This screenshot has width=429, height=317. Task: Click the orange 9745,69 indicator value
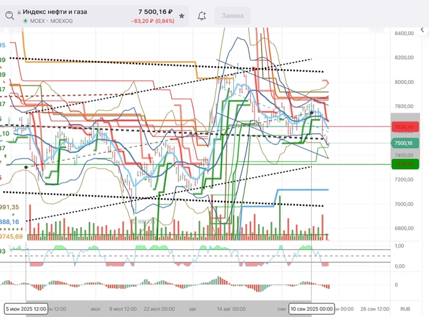[12, 237]
